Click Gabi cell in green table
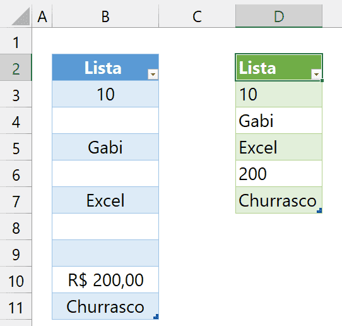The height and width of the screenshot is (326, 342). 279,121
